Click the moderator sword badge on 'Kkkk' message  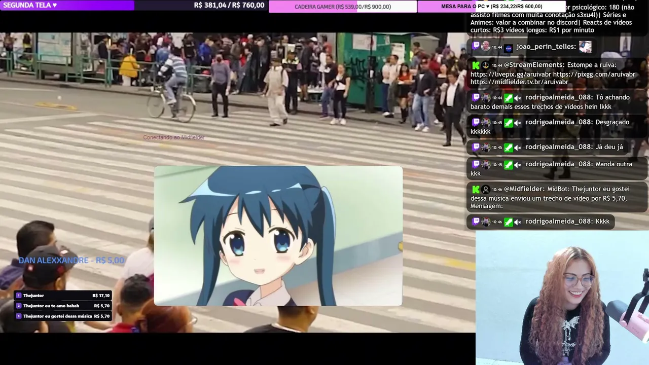pyautogui.click(x=509, y=222)
